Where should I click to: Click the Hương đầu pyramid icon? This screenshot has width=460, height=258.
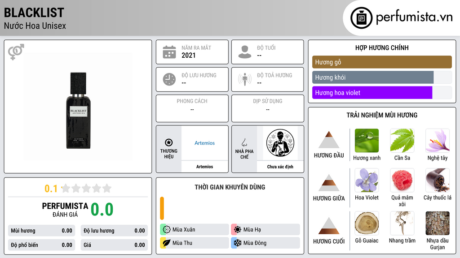point(329,140)
